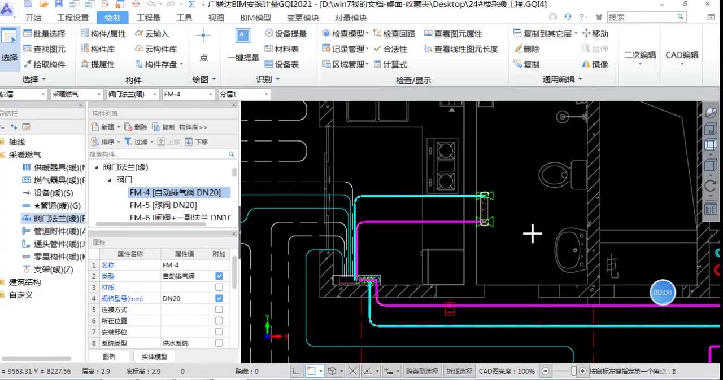Enable 材质 attachment checkbox

(x=219, y=287)
